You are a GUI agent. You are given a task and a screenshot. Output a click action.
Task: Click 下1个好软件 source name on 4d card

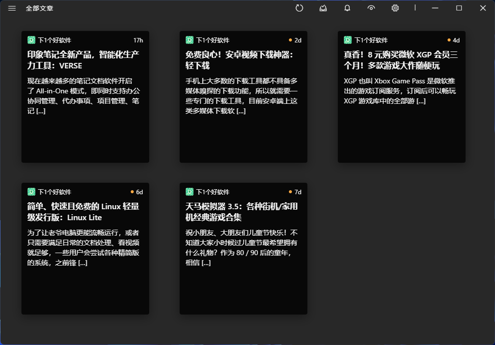click(x=371, y=40)
